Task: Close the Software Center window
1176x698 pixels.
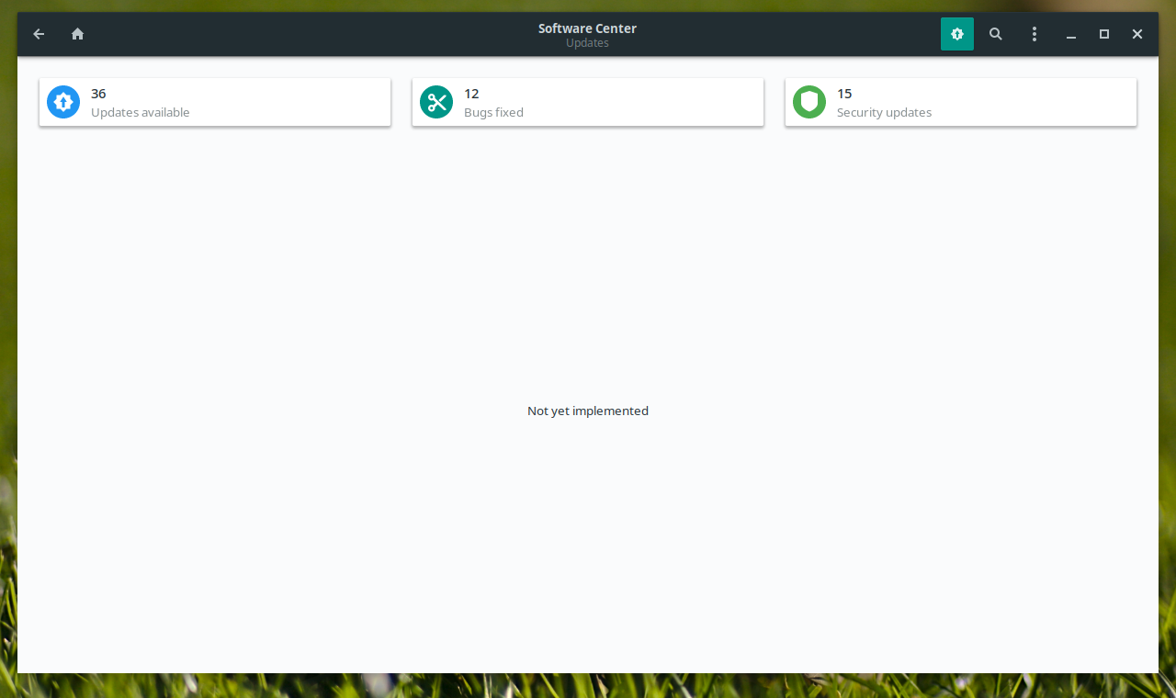Action: (x=1137, y=34)
